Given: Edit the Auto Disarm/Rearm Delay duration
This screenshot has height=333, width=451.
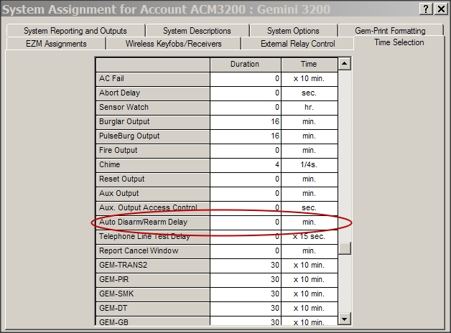Looking at the screenshot, I should pyautogui.click(x=245, y=222).
